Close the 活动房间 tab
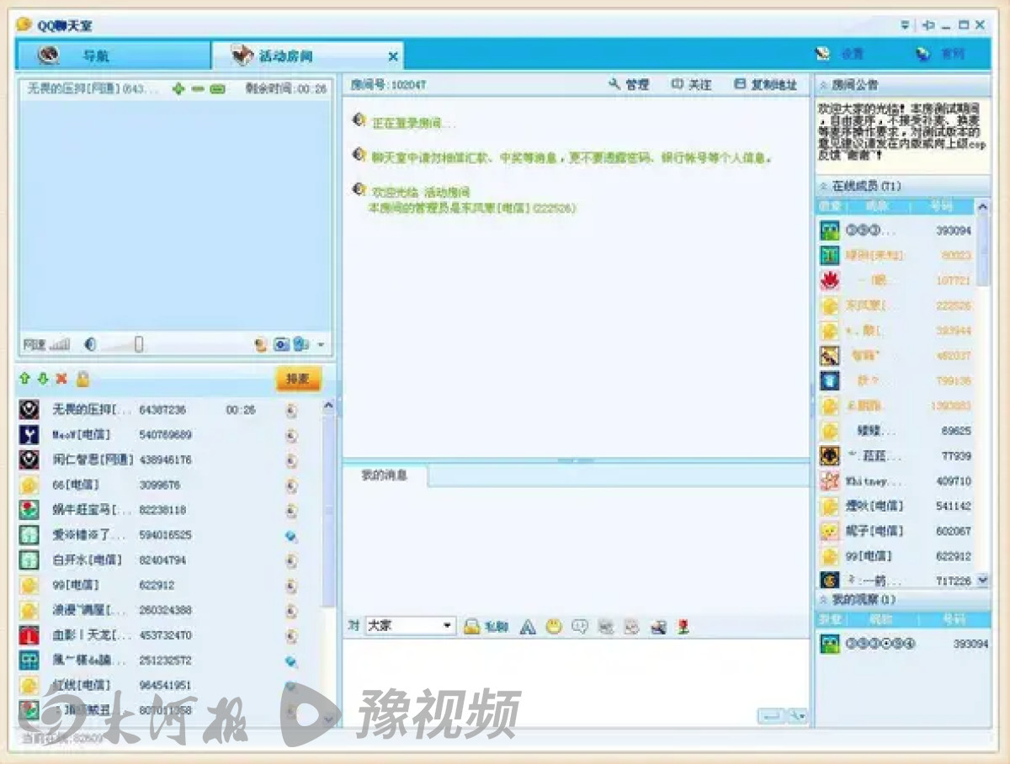 (392, 56)
